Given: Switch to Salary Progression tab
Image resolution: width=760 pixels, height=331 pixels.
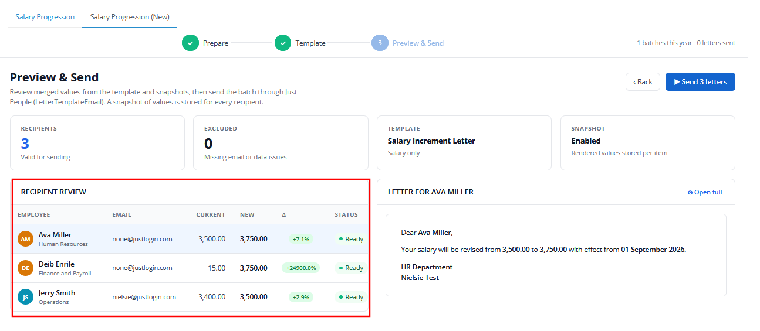Looking at the screenshot, I should coord(45,17).
